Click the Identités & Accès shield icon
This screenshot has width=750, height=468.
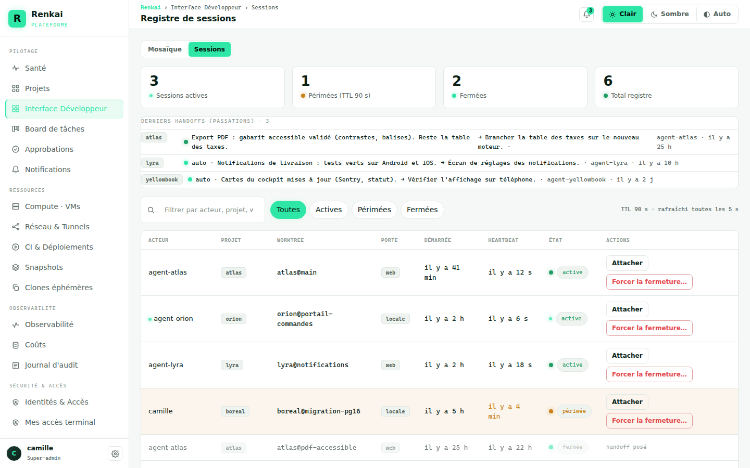point(16,402)
